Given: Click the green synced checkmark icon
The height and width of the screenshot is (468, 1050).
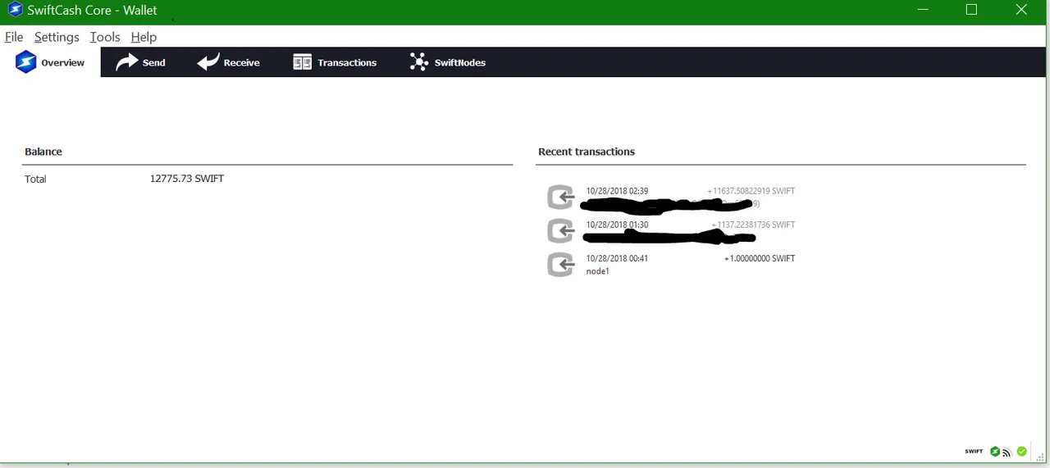Looking at the screenshot, I should click(x=1022, y=452).
